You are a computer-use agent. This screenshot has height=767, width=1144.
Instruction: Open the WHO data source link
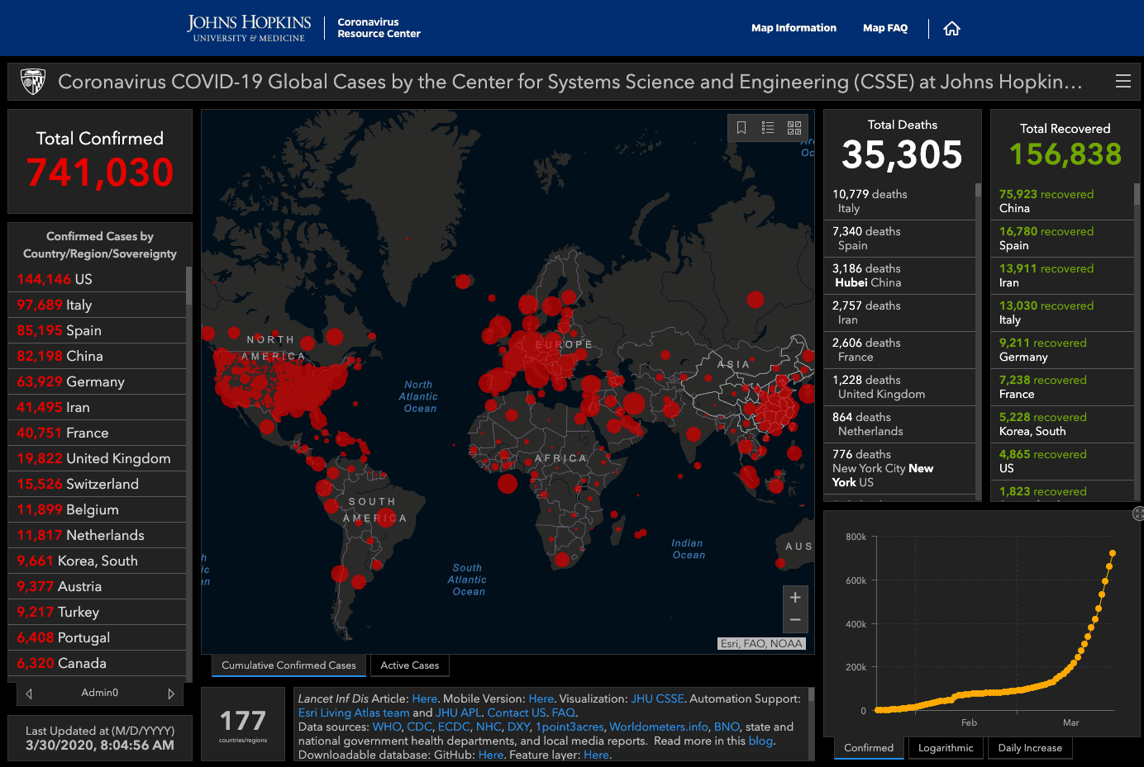[x=387, y=727]
